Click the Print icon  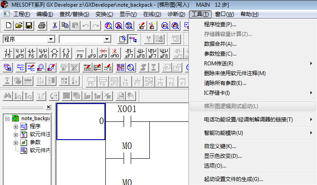pos(42,26)
